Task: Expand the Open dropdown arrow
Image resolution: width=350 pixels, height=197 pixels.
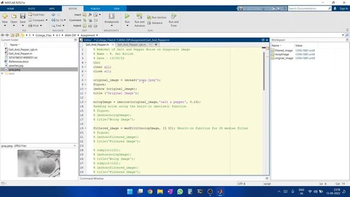Action: [x=14, y=26]
